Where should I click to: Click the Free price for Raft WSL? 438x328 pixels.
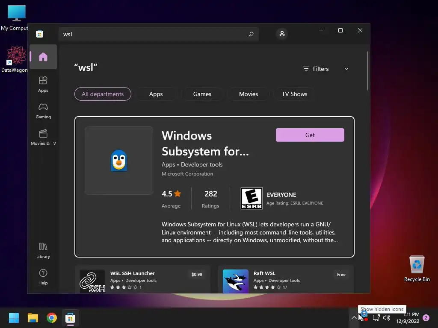341,275
